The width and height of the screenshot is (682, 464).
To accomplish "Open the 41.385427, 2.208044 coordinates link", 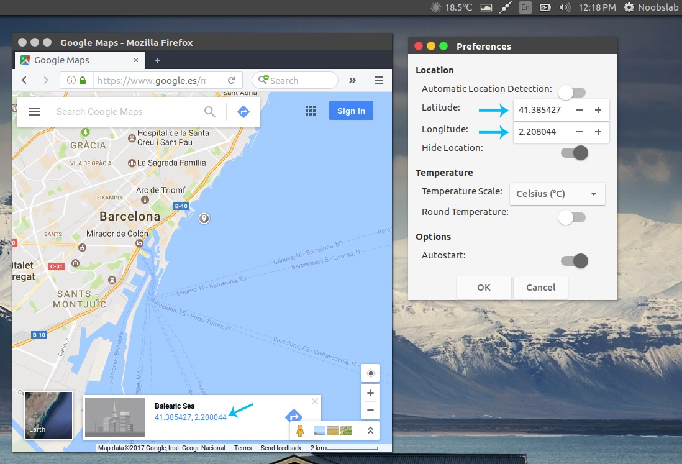I will tap(190, 417).
